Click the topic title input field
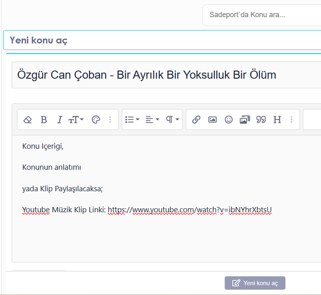Screen dimensions: 321x295 [166, 75]
